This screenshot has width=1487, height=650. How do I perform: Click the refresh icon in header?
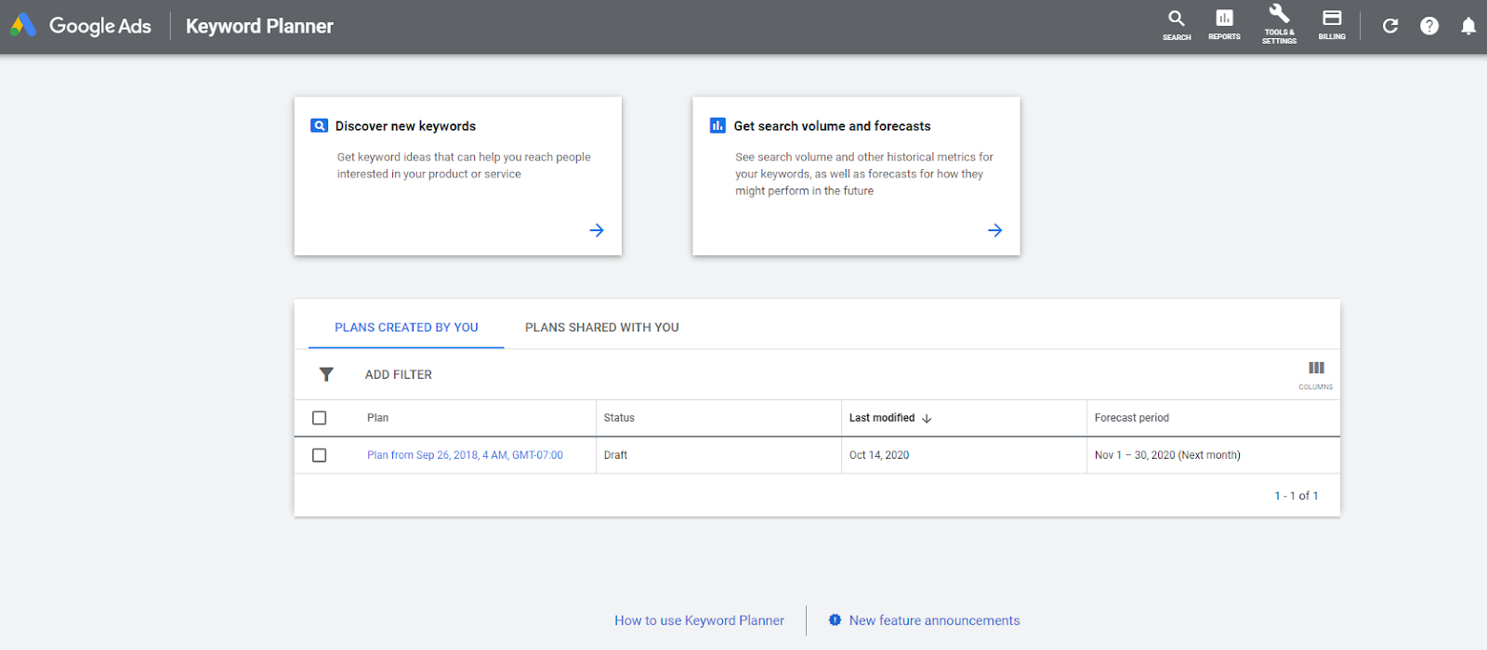coord(1390,26)
